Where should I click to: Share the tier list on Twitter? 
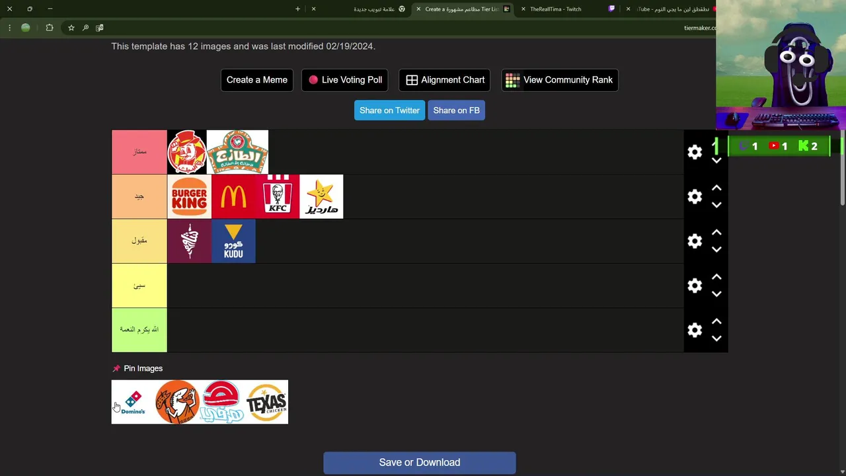[x=389, y=110]
